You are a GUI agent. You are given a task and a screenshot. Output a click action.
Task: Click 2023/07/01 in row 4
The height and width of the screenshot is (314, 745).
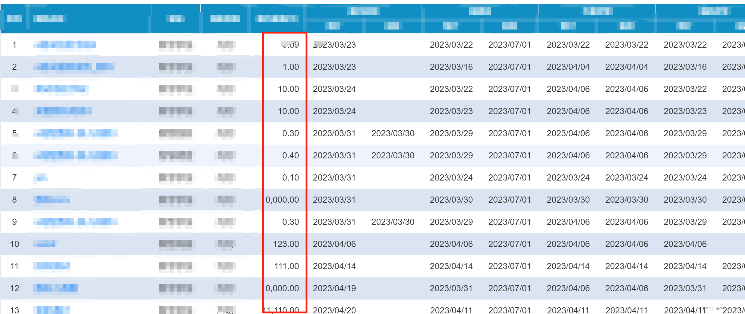510,111
